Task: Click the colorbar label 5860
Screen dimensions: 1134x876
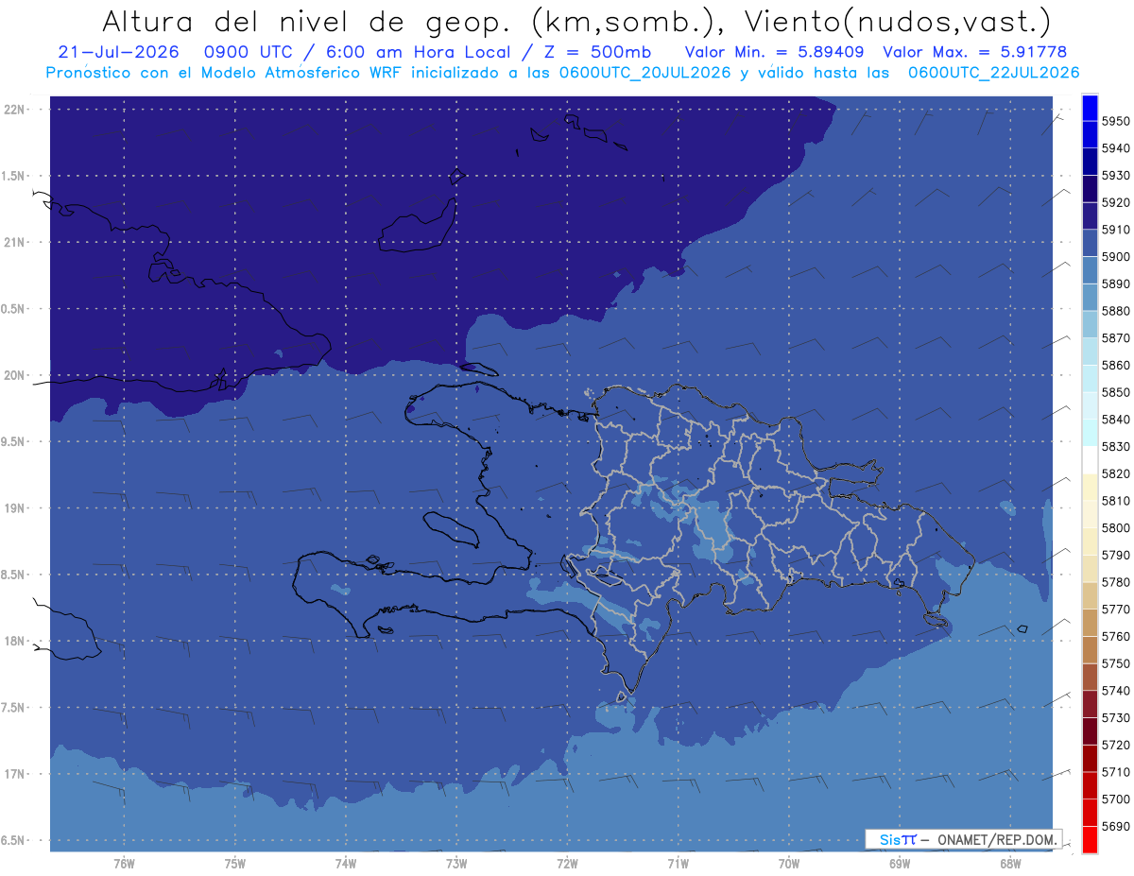Action: pyautogui.click(x=1115, y=366)
